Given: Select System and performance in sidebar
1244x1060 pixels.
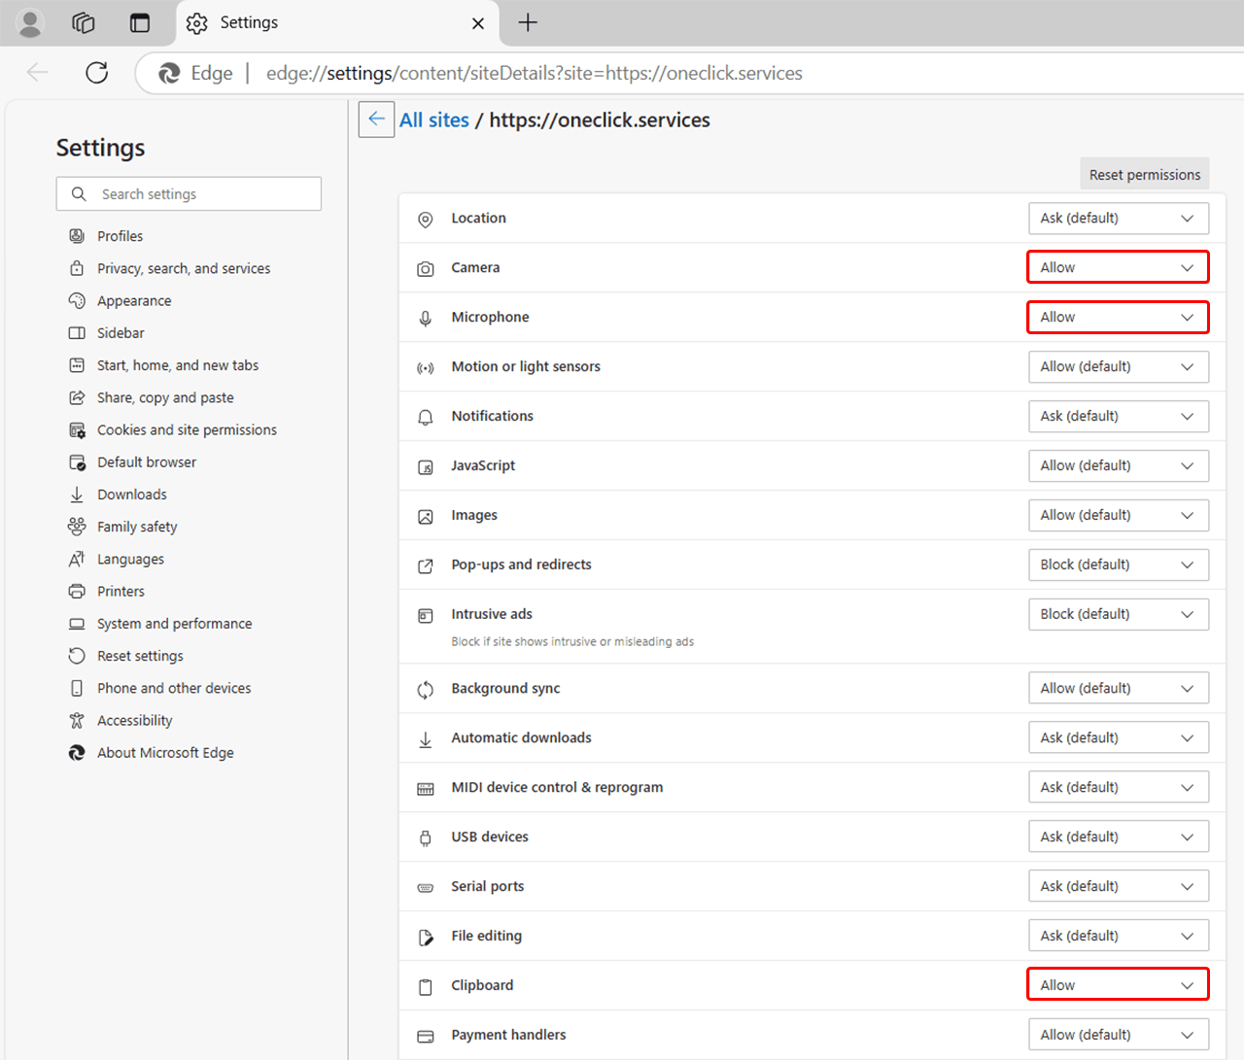Looking at the screenshot, I should pyautogui.click(x=174, y=624).
